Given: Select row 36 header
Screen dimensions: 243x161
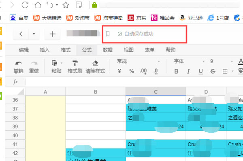Looking at the screenshot, I should click(15, 100).
